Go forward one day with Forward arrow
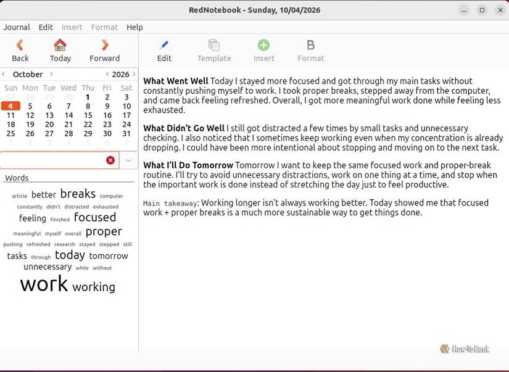The height and width of the screenshot is (372, 509). click(x=104, y=51)
